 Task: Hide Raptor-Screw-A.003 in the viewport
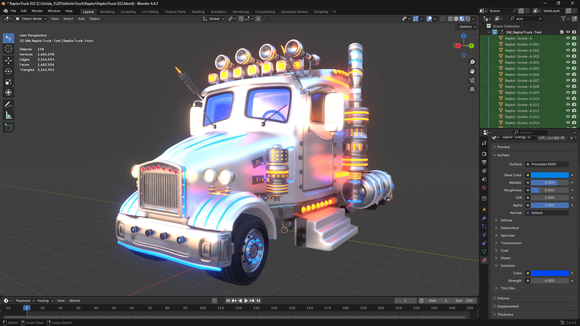coord(568,56)
